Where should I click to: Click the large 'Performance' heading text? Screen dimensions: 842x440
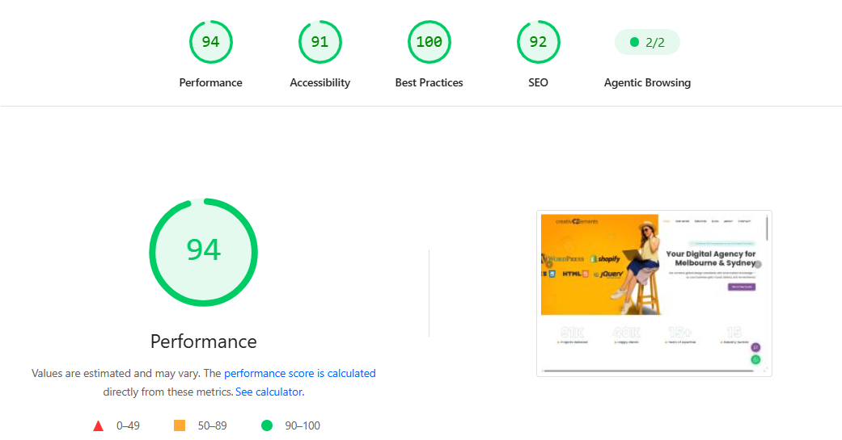[204, 342]
